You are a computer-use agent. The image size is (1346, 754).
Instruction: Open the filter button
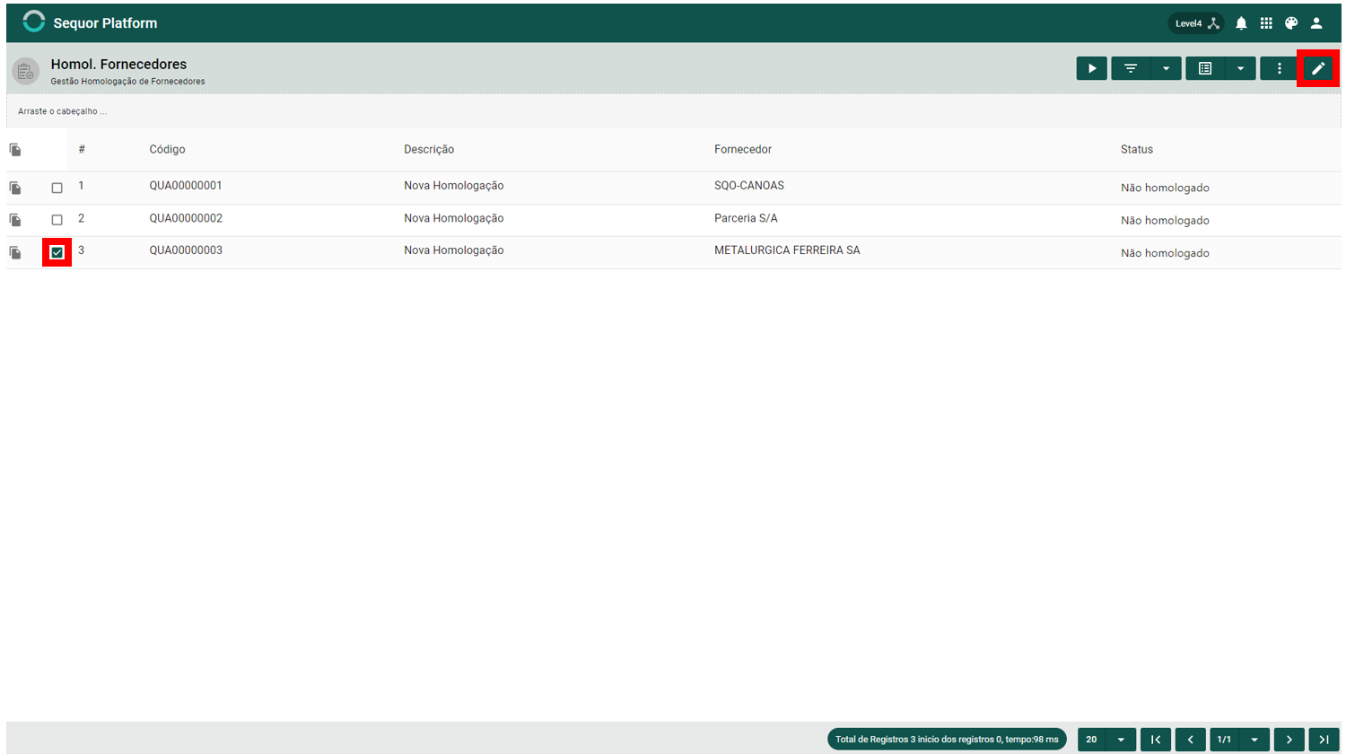pos(1131,68)
